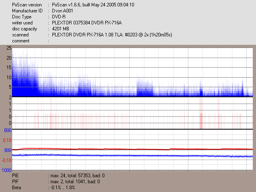256x192 pixels.
Task: Select the 'writer used' label
Action: click(x=22, y=23)
